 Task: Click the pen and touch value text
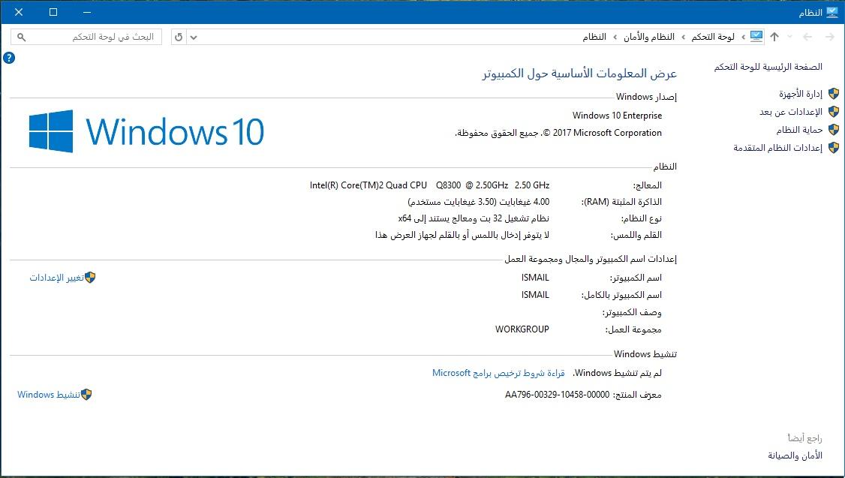click(x=462, y=235)
